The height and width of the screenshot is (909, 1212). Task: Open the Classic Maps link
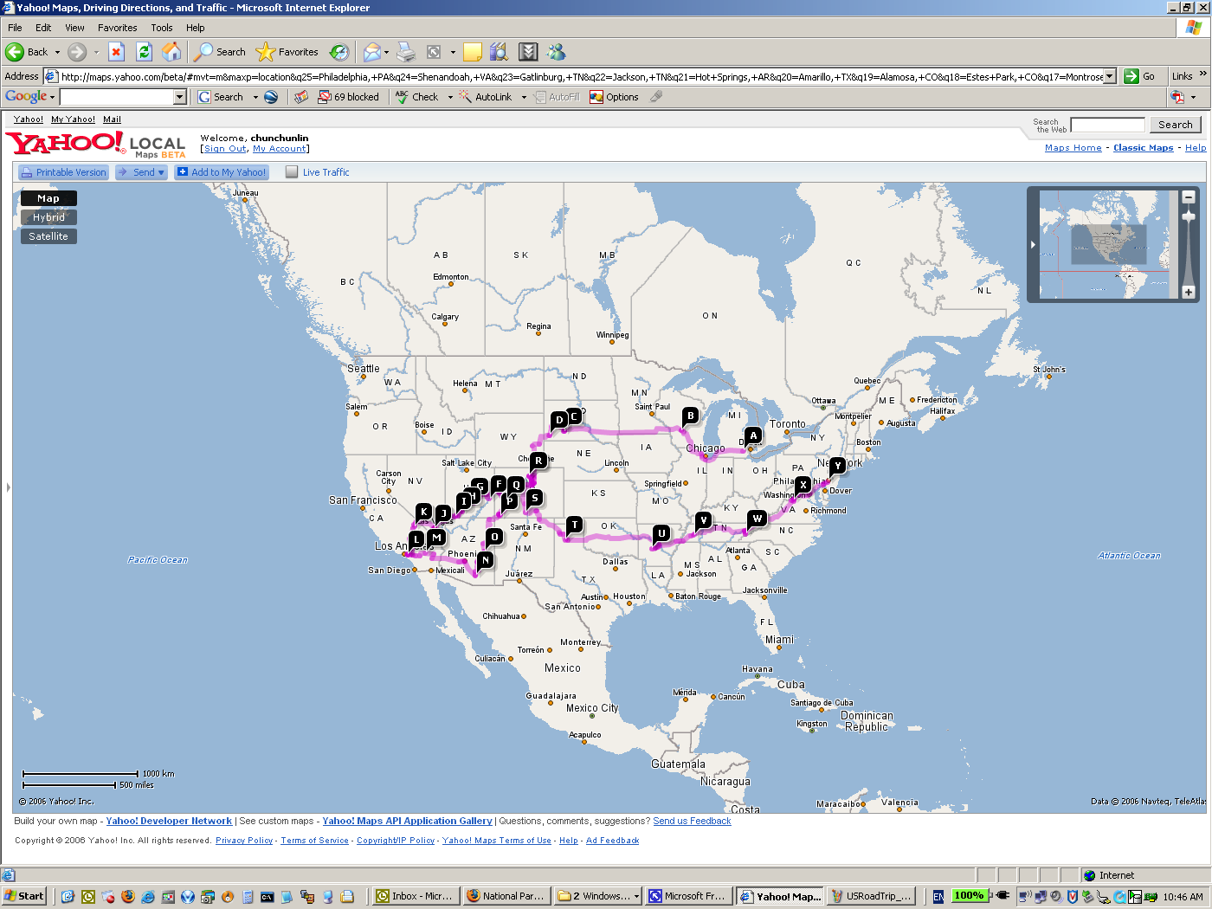(x=1143, y=148)
